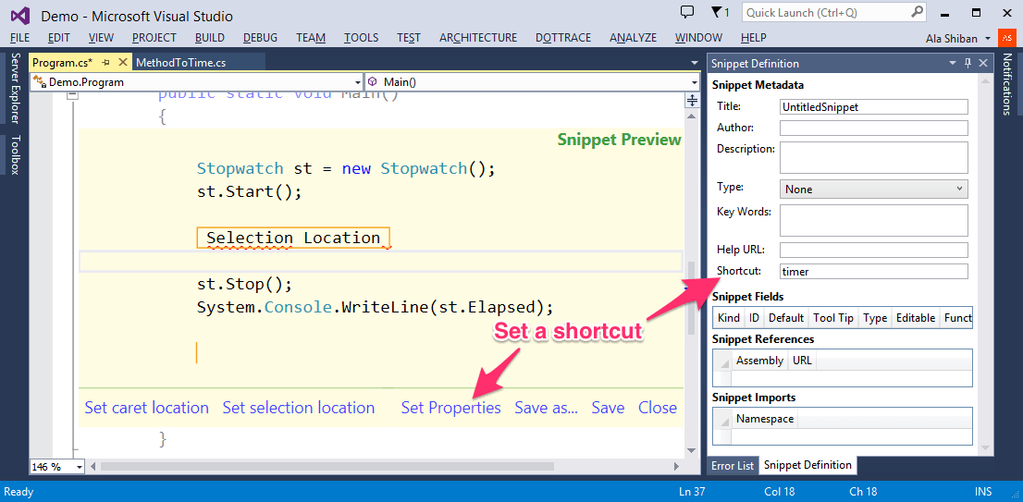Toggle the pin icon on Program.cs tab
Screen dimensions: 1023x502
coord(105,63)
